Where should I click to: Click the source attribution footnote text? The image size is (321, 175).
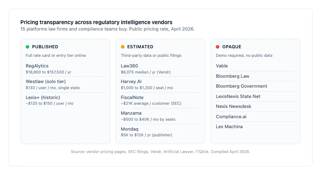pyautogui.click(x=160, y=152)
